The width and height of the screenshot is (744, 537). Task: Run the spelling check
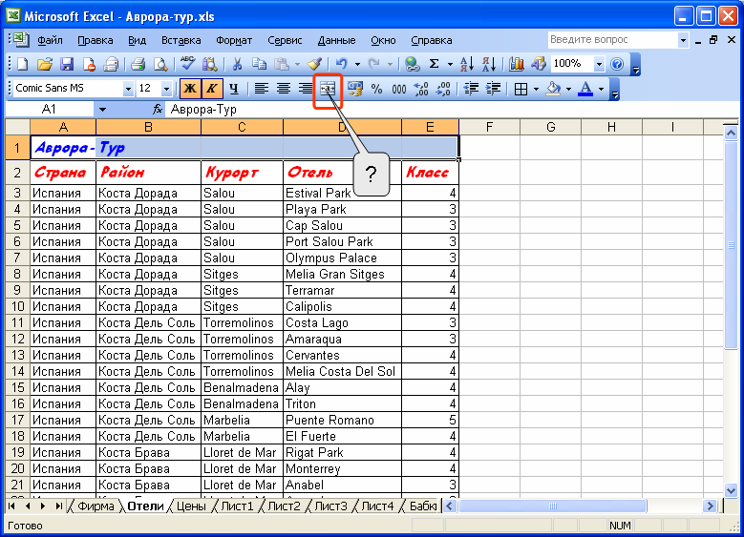click(187, 64)
